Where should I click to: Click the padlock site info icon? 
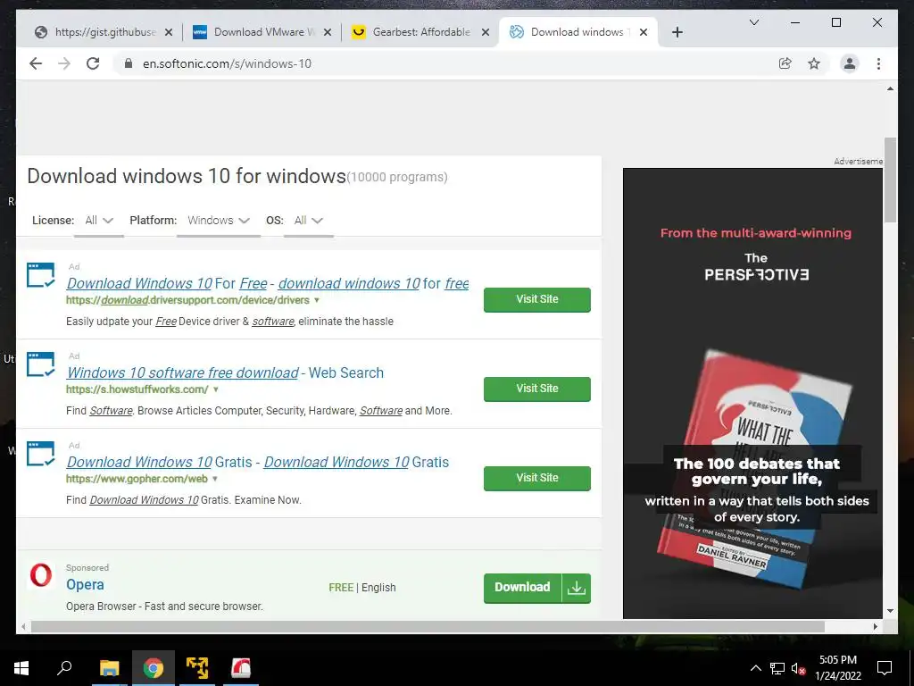(x=129, y=63)
